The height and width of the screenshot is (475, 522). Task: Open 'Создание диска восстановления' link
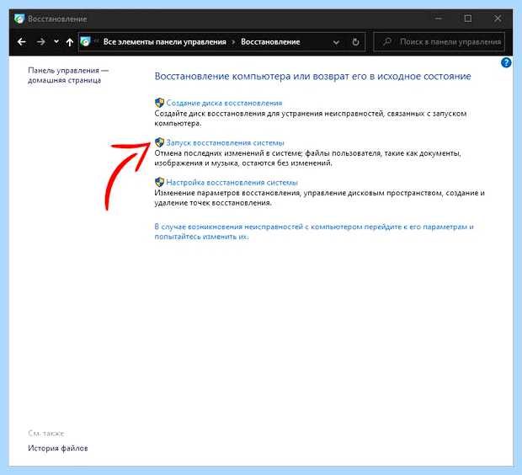224,103
